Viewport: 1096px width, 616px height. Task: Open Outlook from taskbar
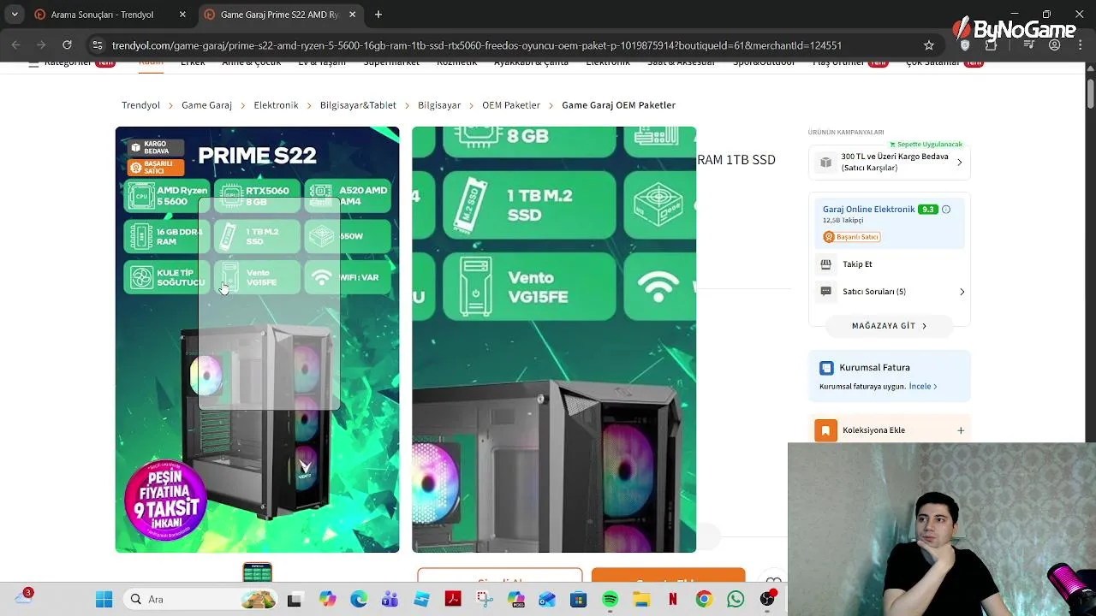point(547,600)
